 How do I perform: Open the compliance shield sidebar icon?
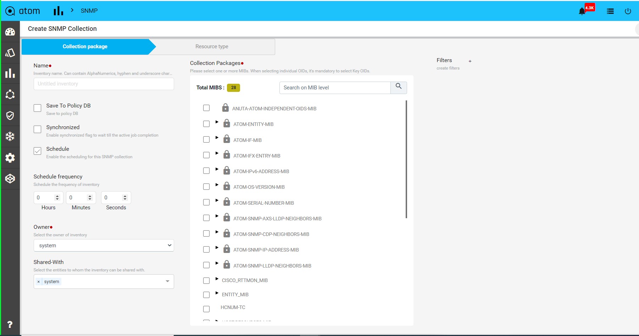click(x=10, y=115)
